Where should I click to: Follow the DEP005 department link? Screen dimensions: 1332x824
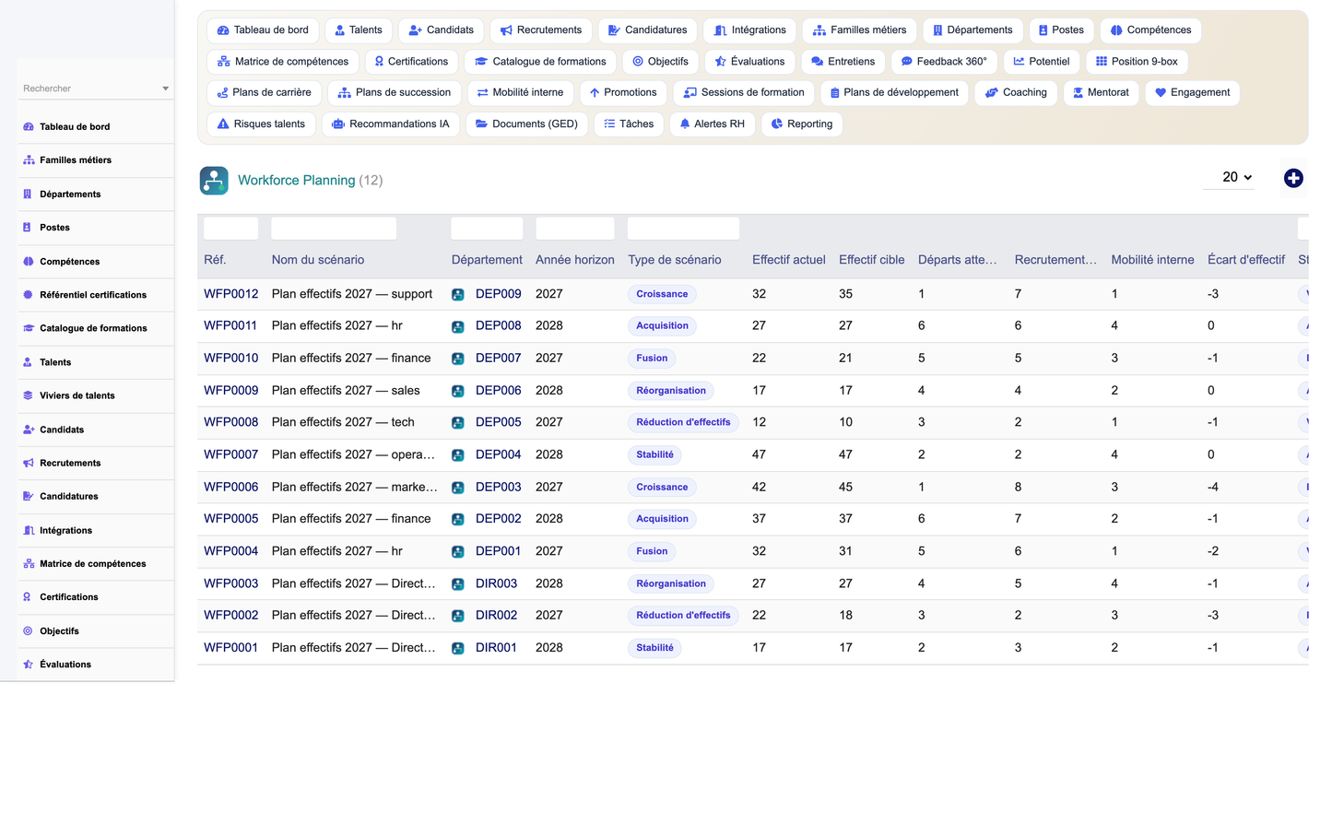coord(499,422)
